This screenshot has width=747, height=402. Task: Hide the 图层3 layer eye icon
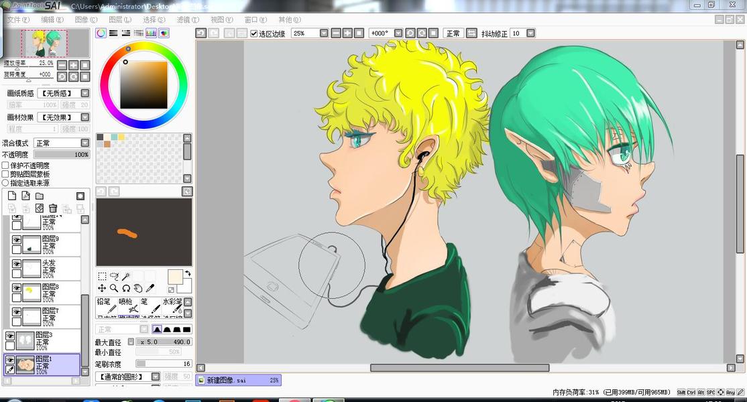pos(10,336)
